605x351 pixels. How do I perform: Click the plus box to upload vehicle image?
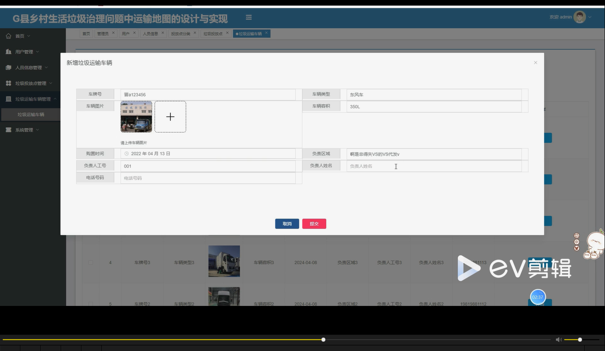pyautogui.click(x=170, y=117)
